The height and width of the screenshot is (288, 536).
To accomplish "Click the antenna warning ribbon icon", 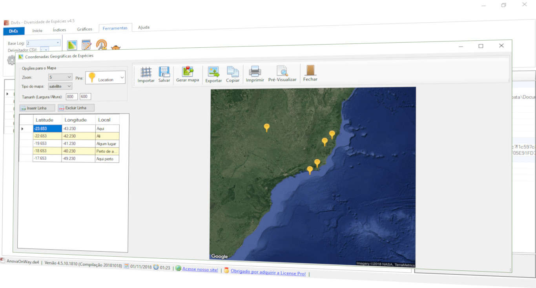I will coord(101,45).
